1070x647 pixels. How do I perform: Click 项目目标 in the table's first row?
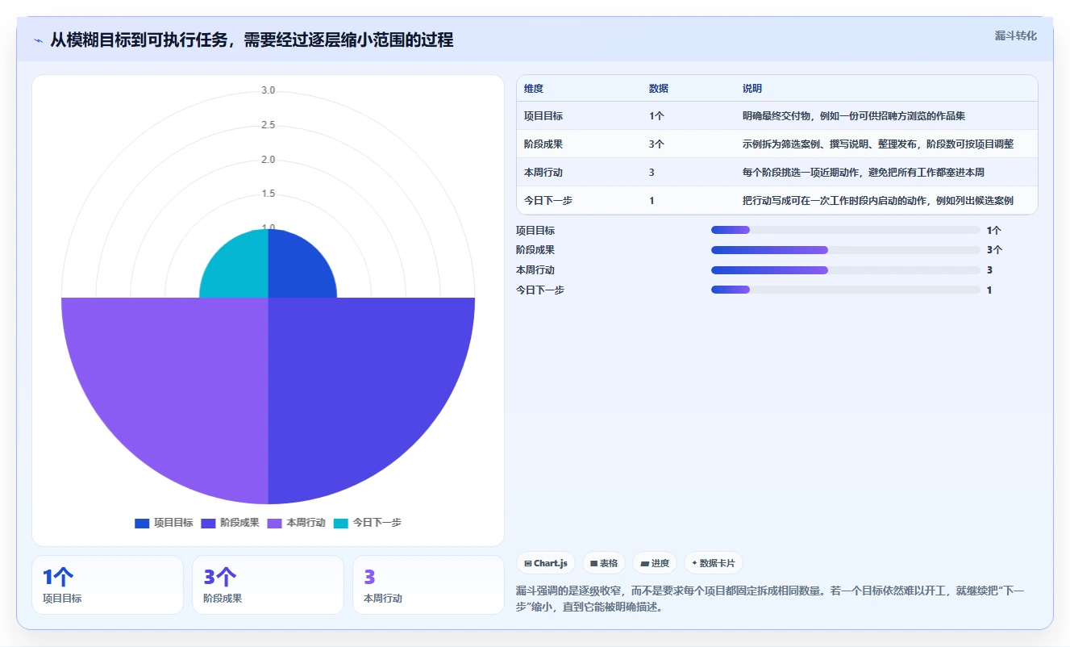click(x=543, y=116)
